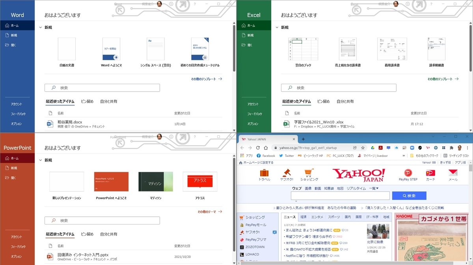Open the Facebook bookmark in Chrome
The image size is (473, 265).
click(266, 156)
